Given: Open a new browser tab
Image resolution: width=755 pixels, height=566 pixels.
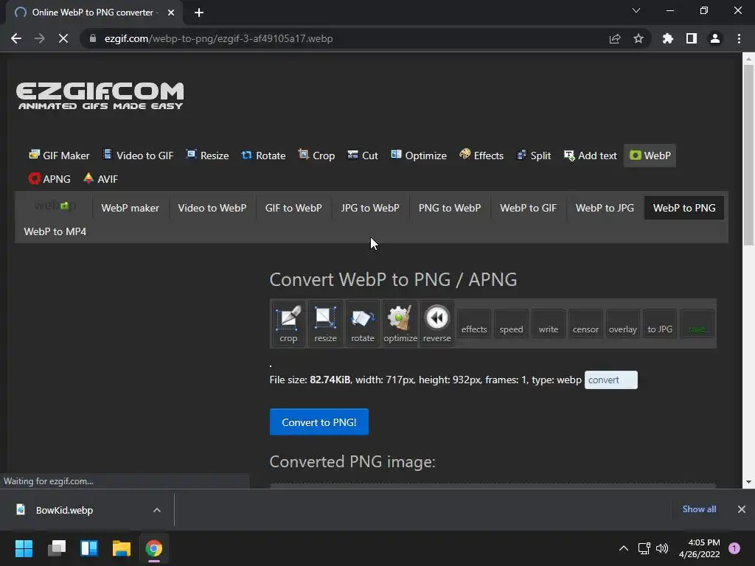Looking at the screenshot, I should (x=199, y=13).
